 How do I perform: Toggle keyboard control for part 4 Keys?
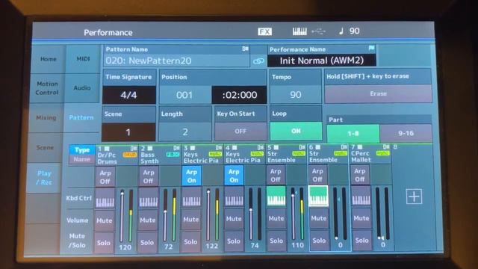[234, 197]
